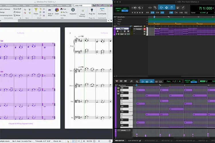This screenshot has width=215, height=143.
Task: Open Piano track selector in MIDI Editor
Action: click(170, 81)
